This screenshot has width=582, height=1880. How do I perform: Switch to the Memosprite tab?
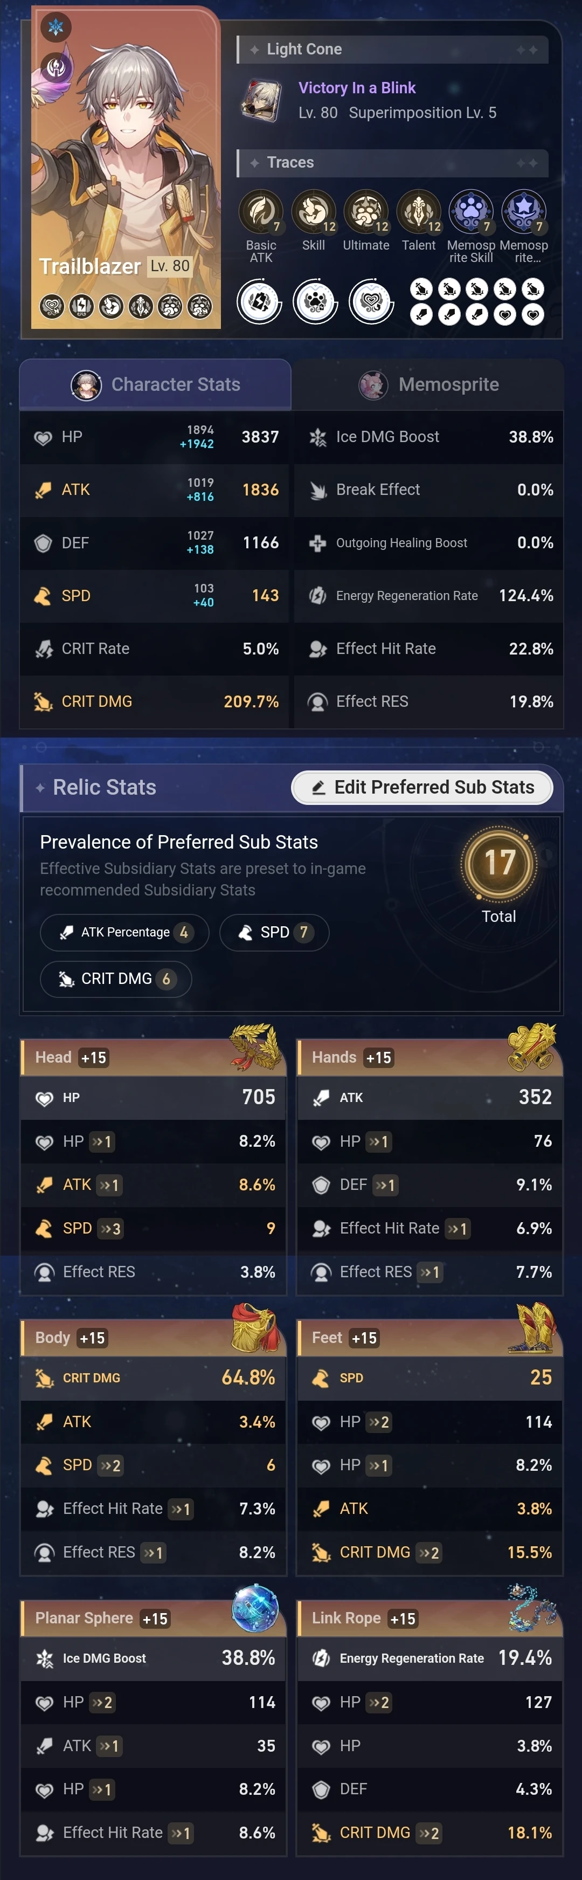429,384
